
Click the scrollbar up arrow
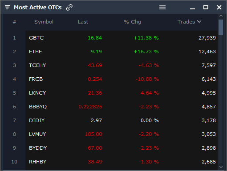coord(221,16)
